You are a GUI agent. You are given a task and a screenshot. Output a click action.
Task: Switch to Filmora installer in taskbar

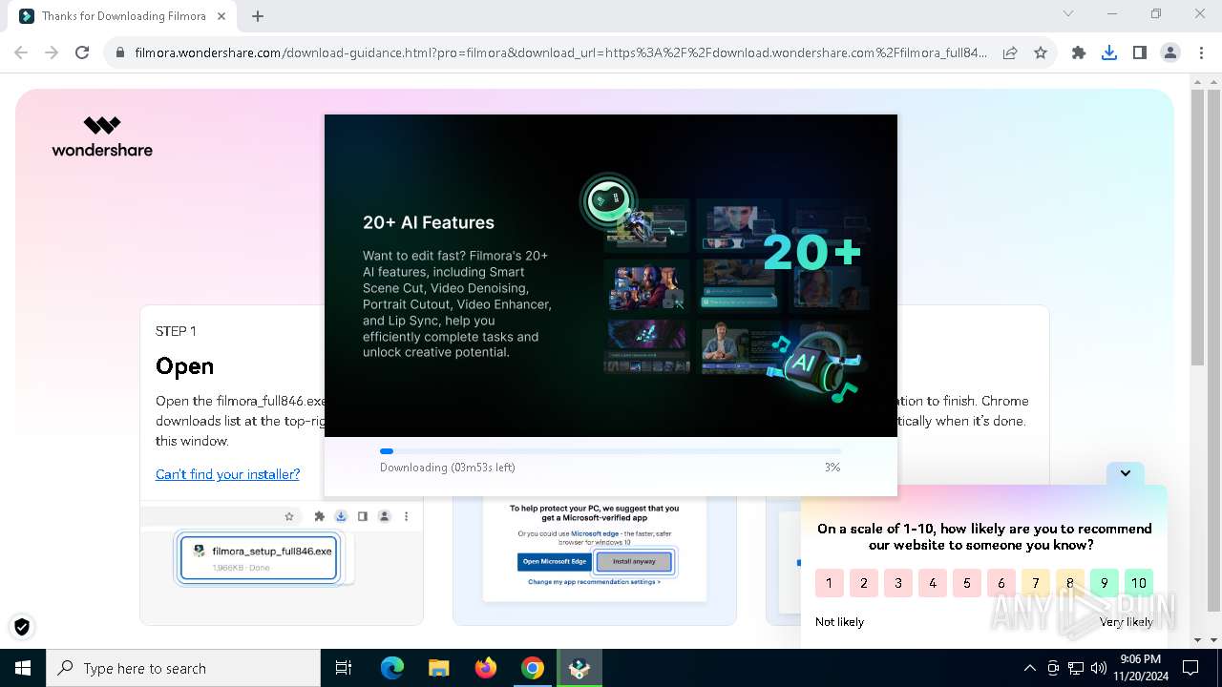pyautogui.click(x=579, y=668)
